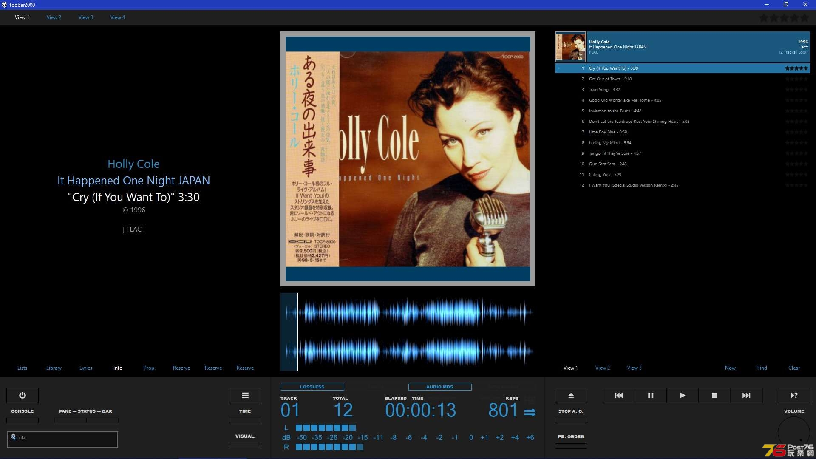Viewport: 816px width, 459px height.
Task: Select View 1 tab at top
Action: 22,17
